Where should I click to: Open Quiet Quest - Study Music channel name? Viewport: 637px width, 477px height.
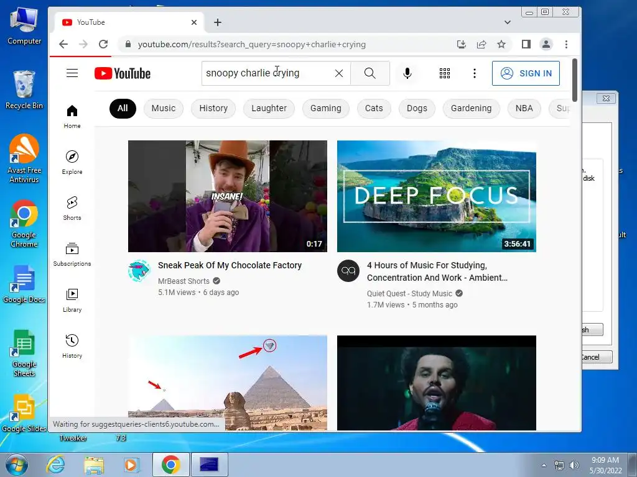(409, 294)
